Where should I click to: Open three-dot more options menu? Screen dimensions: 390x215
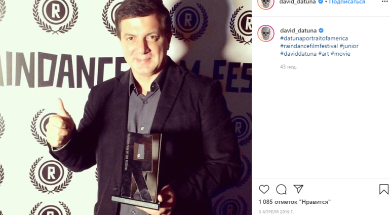pos(384,2)
